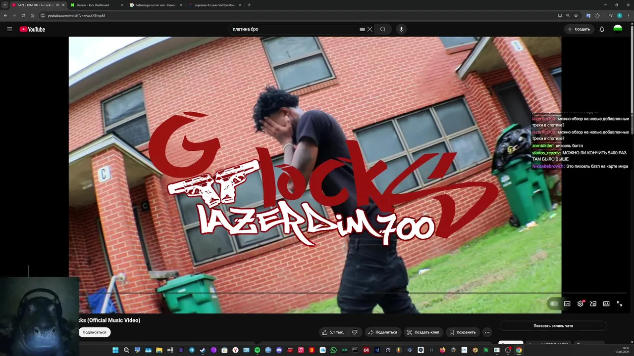Open the Windows Start menu
The width and height of the screenshot is (634, 356).
pyautogui.click(x=115, y=350)
